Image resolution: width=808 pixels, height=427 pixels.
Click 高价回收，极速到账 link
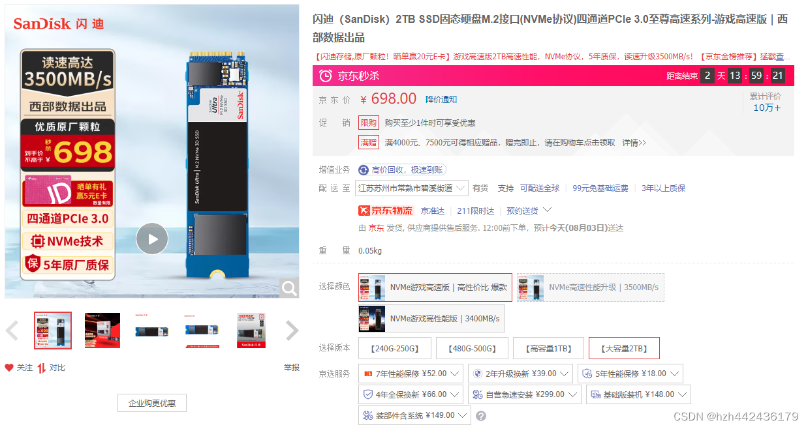pyautogui.click(x=408, y=170)
